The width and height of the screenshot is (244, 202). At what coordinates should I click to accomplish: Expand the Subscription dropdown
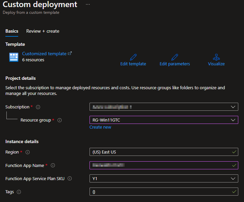point(164,107)
